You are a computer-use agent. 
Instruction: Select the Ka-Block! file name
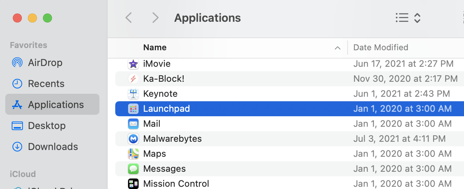click(x=164, y=79)
